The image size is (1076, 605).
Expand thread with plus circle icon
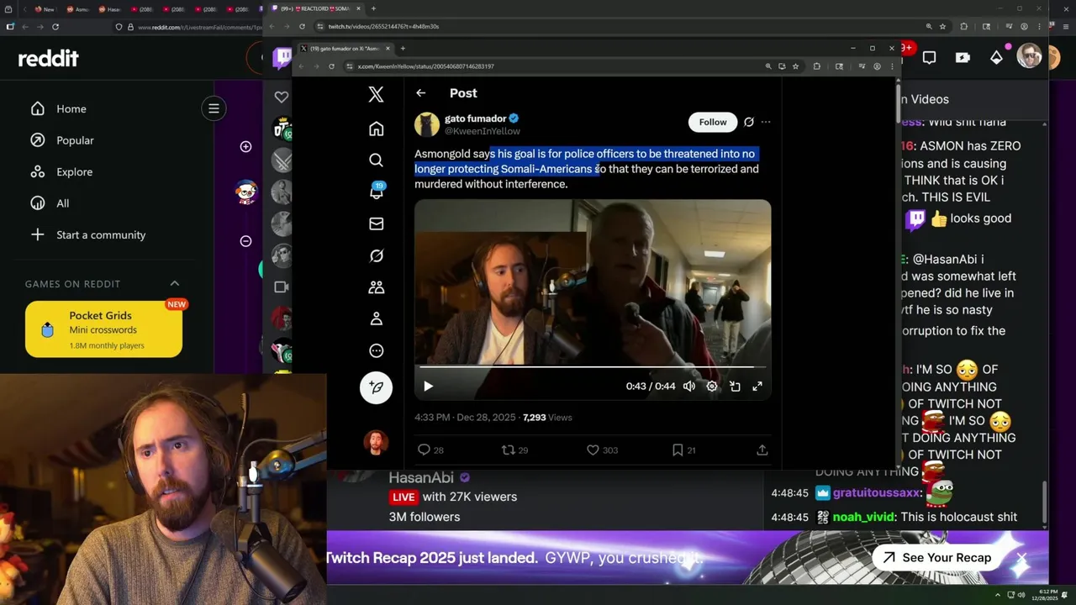[x=245, y=147]
